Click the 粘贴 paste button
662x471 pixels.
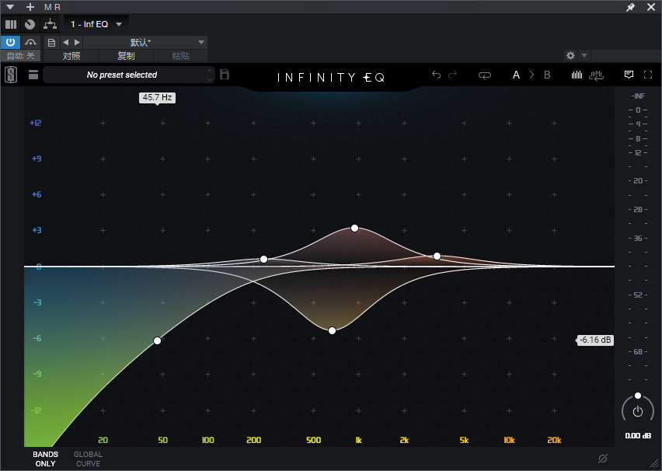180,56
